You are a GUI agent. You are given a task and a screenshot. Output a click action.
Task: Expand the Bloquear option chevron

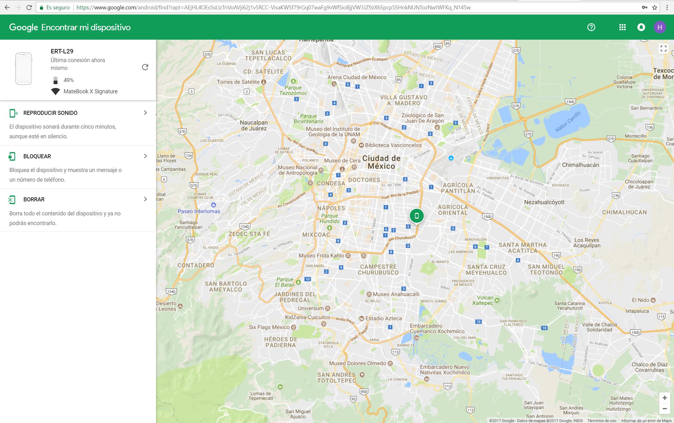(x=145, y=156)
